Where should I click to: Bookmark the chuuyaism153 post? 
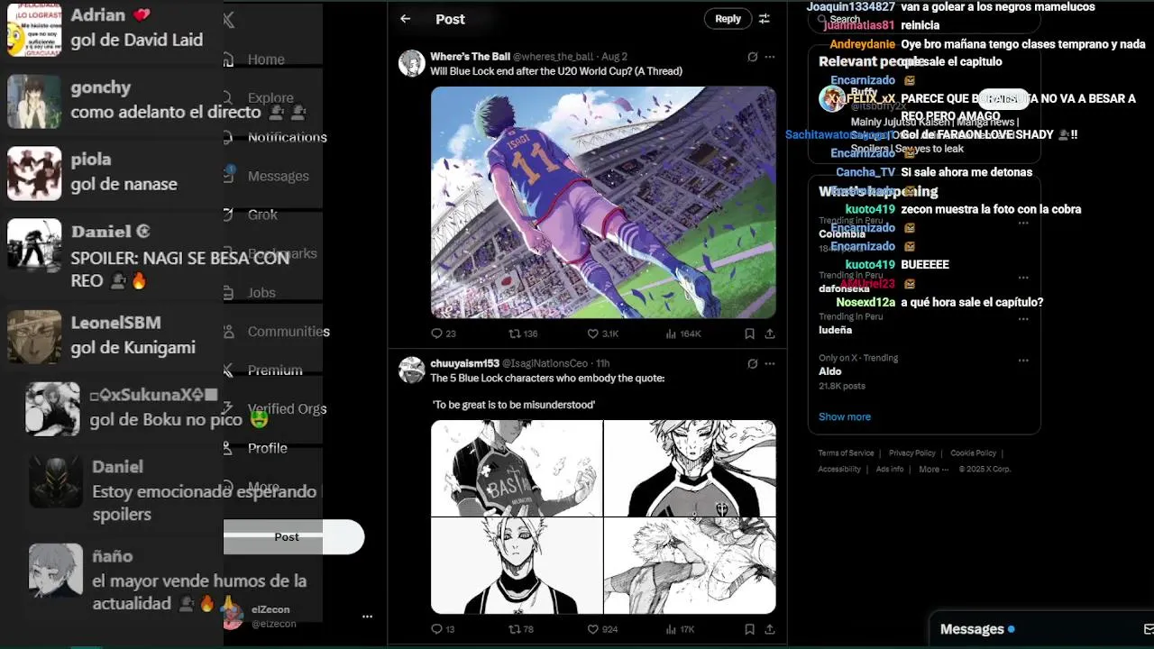click(x=749, y=629)
